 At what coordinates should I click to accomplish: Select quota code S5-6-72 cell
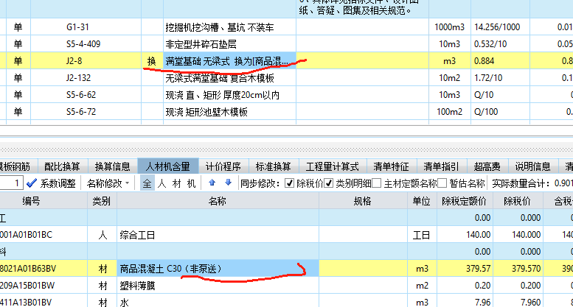coord(86,112)
